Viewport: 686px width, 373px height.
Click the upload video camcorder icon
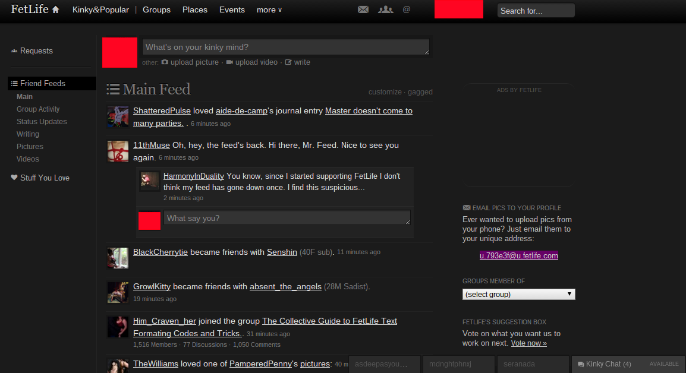click(x=229, y=62)
